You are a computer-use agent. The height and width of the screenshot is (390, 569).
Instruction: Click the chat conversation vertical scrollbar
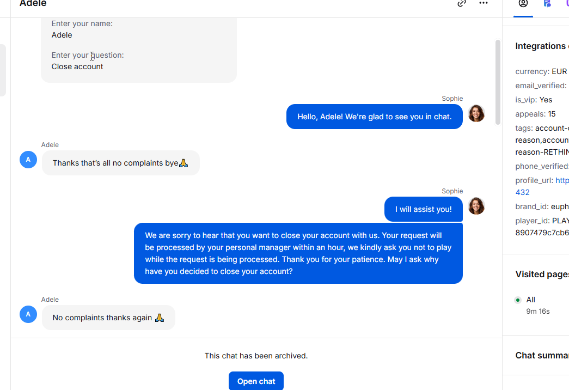click(498, 82)
